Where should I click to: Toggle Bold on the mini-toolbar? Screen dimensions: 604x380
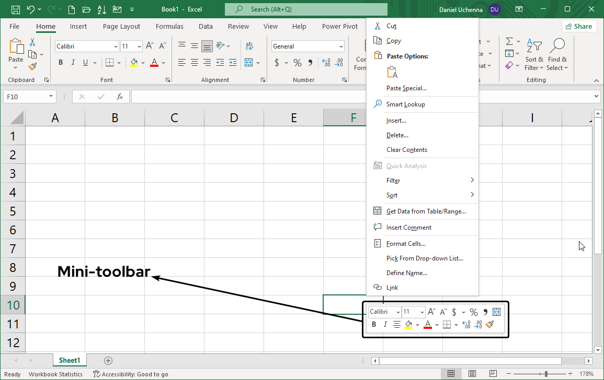point(373,324)
